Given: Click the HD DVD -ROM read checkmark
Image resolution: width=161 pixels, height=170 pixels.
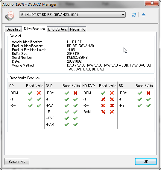Looking at the screenshot, I should pos(103,93).
